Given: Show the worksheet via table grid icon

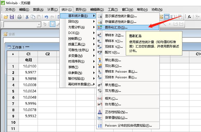Looking at the screenshot, I should click(167, 17).
